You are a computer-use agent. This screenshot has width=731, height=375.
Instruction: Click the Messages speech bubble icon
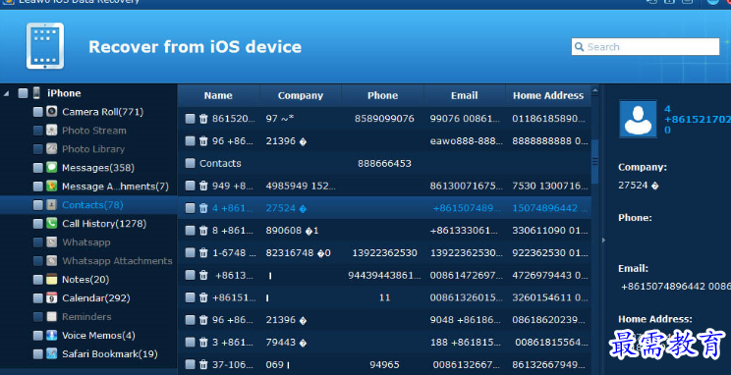pyautogui.click(x=51, y=168)
